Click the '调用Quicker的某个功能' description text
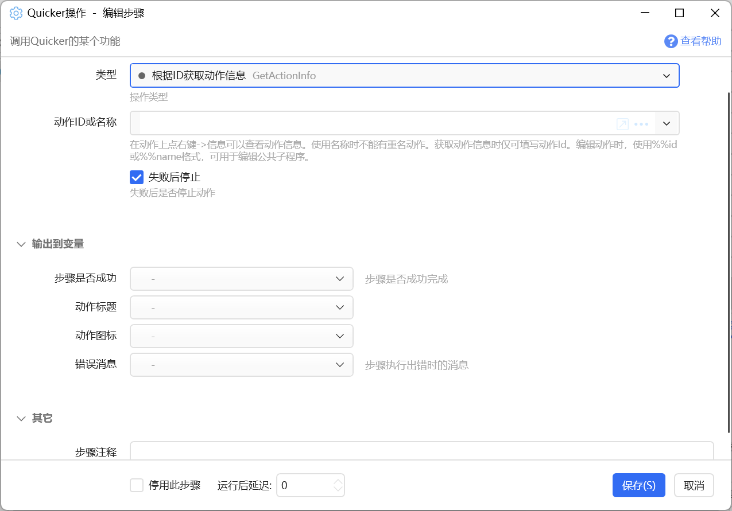 click(65, 41)
